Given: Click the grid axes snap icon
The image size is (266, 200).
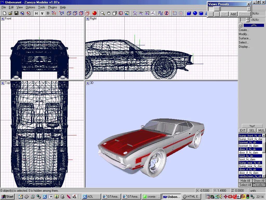Looking at the screenshot, I should pyautogui.click(x=153, y=13).
